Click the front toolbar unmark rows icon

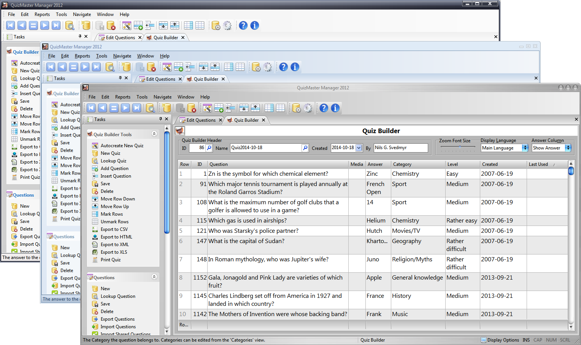click(x=281, y=108)
